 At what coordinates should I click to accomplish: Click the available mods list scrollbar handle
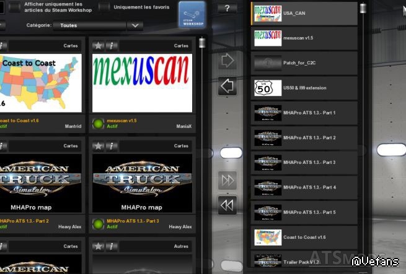201,43
